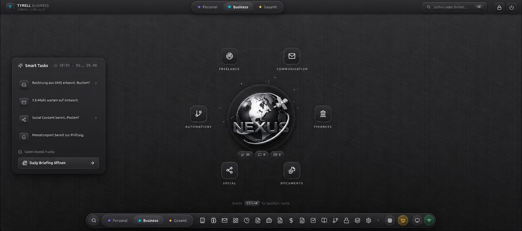The image size is (522, 231).
Task: Open the Automations branch icon
Action: point(198,114)
